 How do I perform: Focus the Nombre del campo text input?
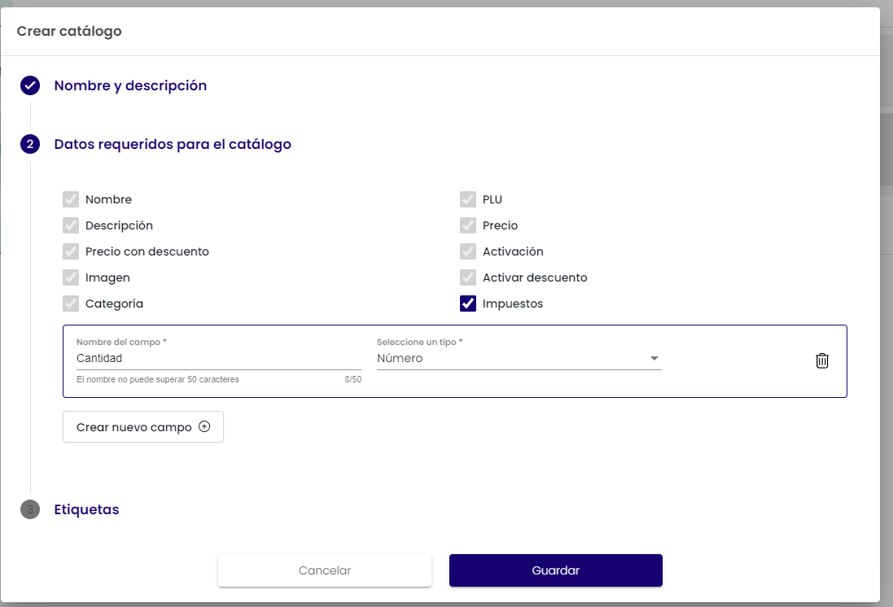click(x=218, y=358)
